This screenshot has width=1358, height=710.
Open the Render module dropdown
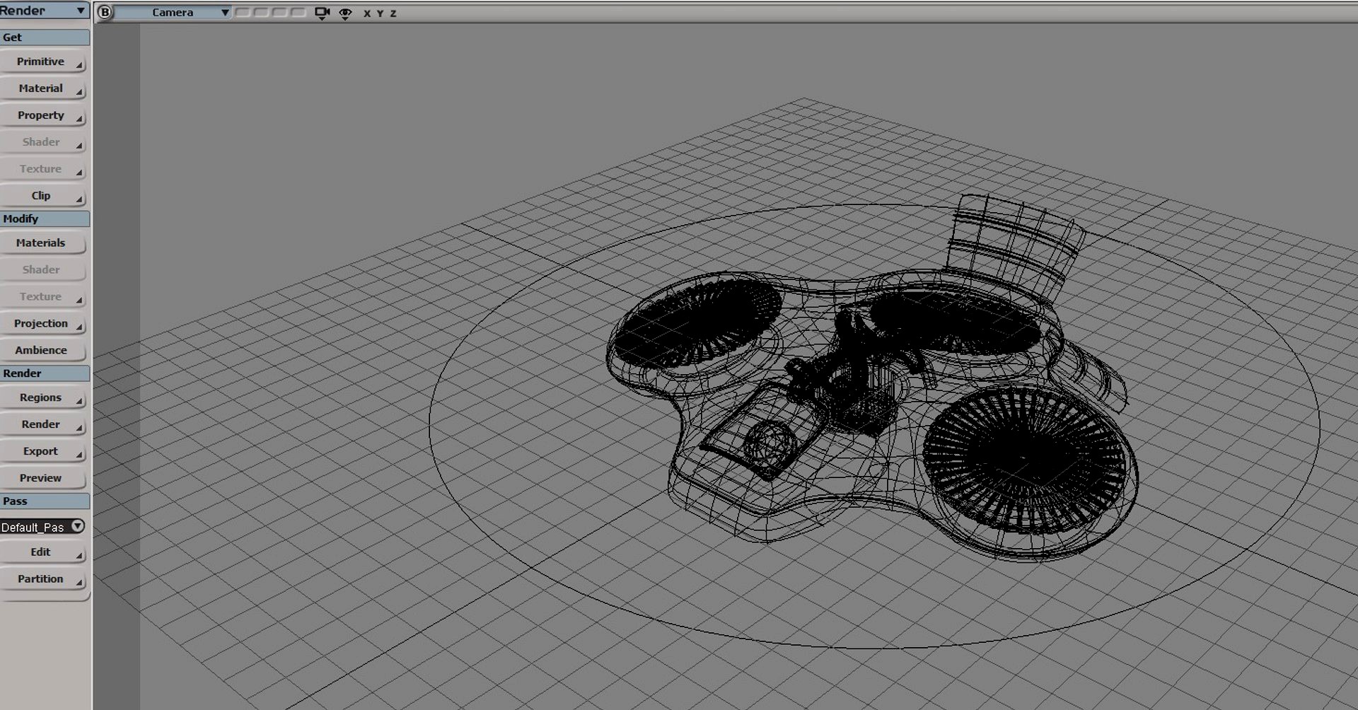tap(43, 10)
